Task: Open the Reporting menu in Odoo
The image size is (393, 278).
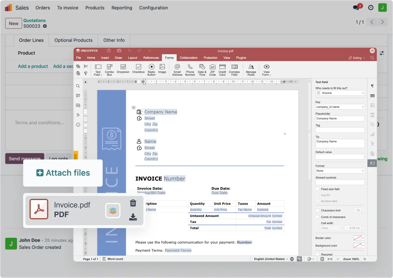Action: (x=122, y=8)
